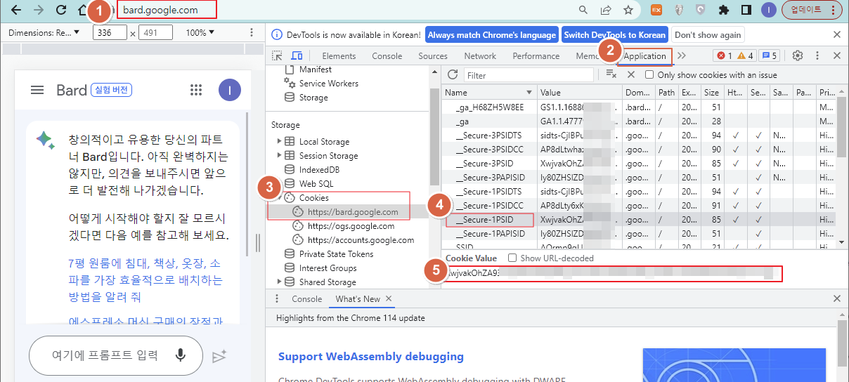Open the IndexedDB storage item
Image resolution: width=849 pixels, height=382 pixels.
[319, 169]
